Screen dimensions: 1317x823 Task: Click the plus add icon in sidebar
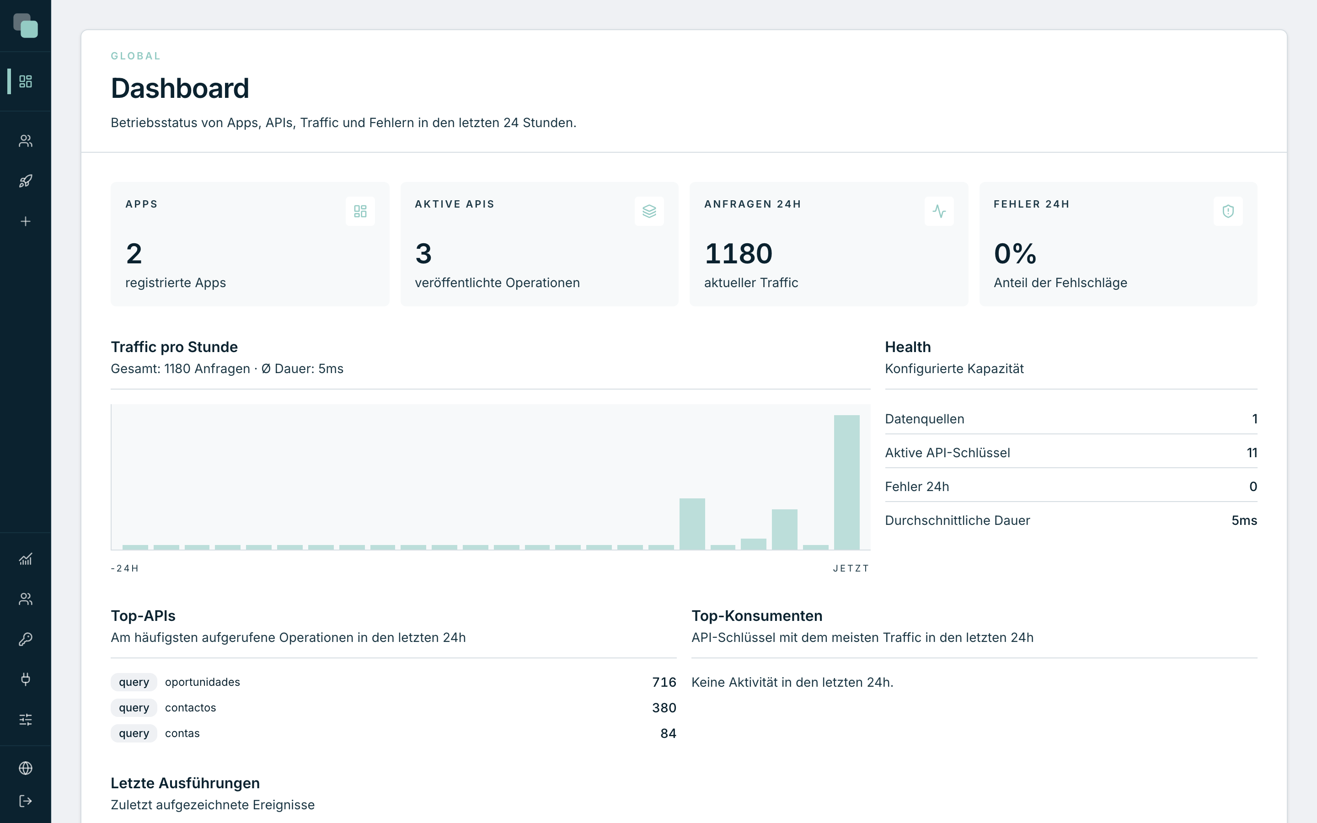[26, 222]
